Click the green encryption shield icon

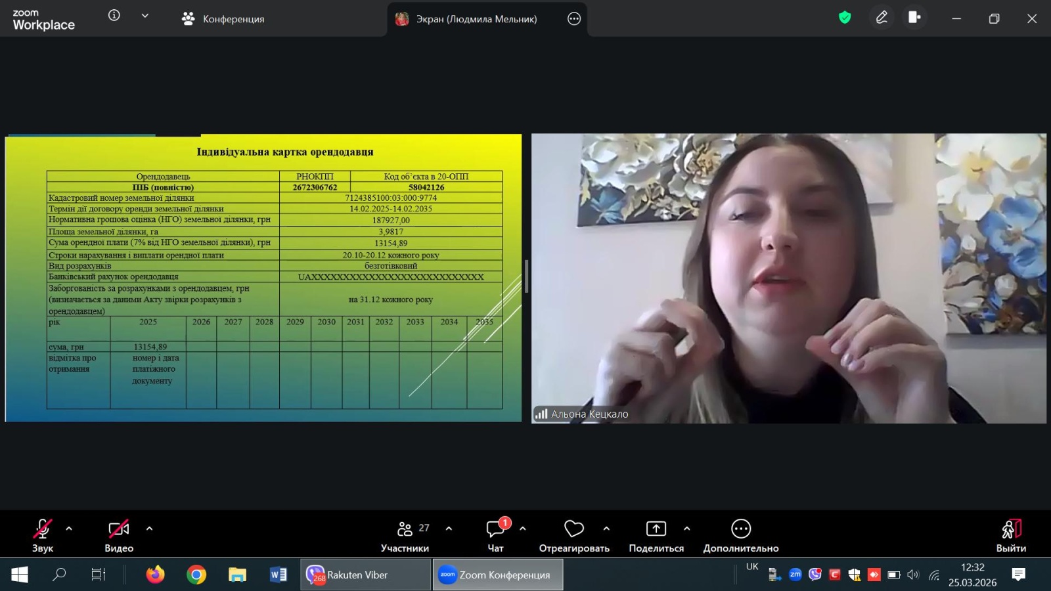(845, 18)
